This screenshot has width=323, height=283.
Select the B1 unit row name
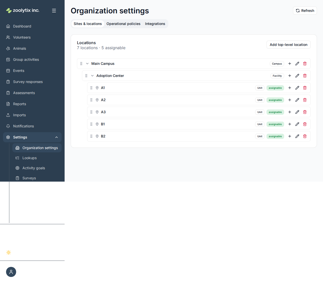[103, 124]
